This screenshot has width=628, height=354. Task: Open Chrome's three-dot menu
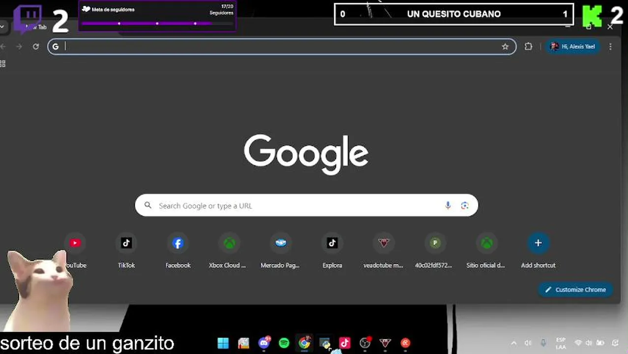click(x=610, y=46)
